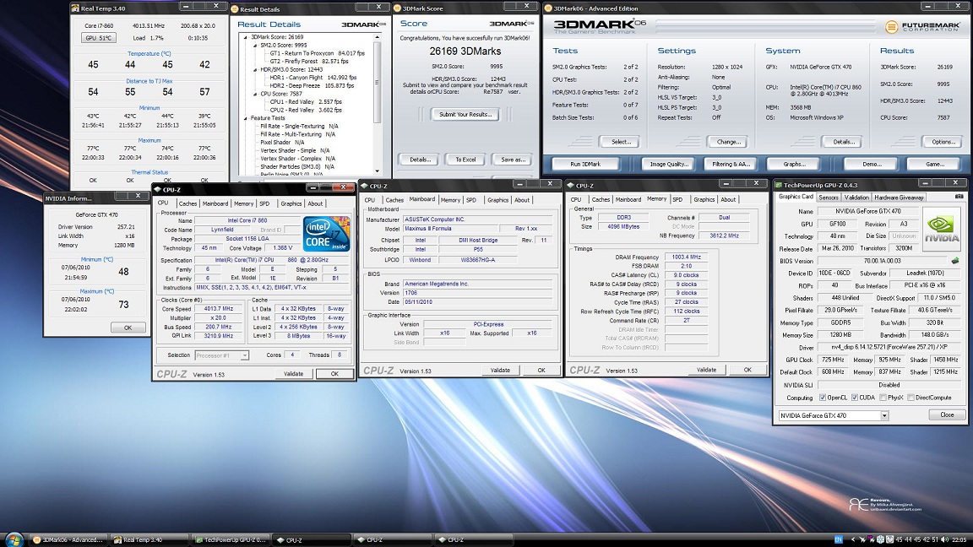
Task: Click the GPU-Z screenshot camera icon
Action: point(958,198)
